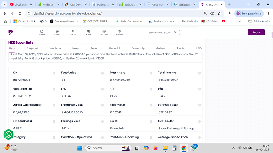Click the page vertical scrollbar thumb
Image resolution: width=273 pixels, height=153 pixels.
pyautogui.click(x=272, y=35)
